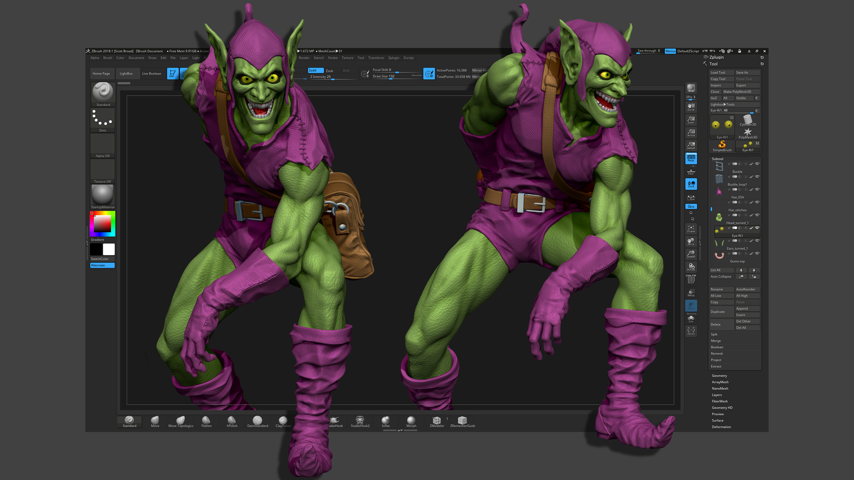Open the Zscript menu
This screenshot has width=854, height=480.
(x=408, y=58)
